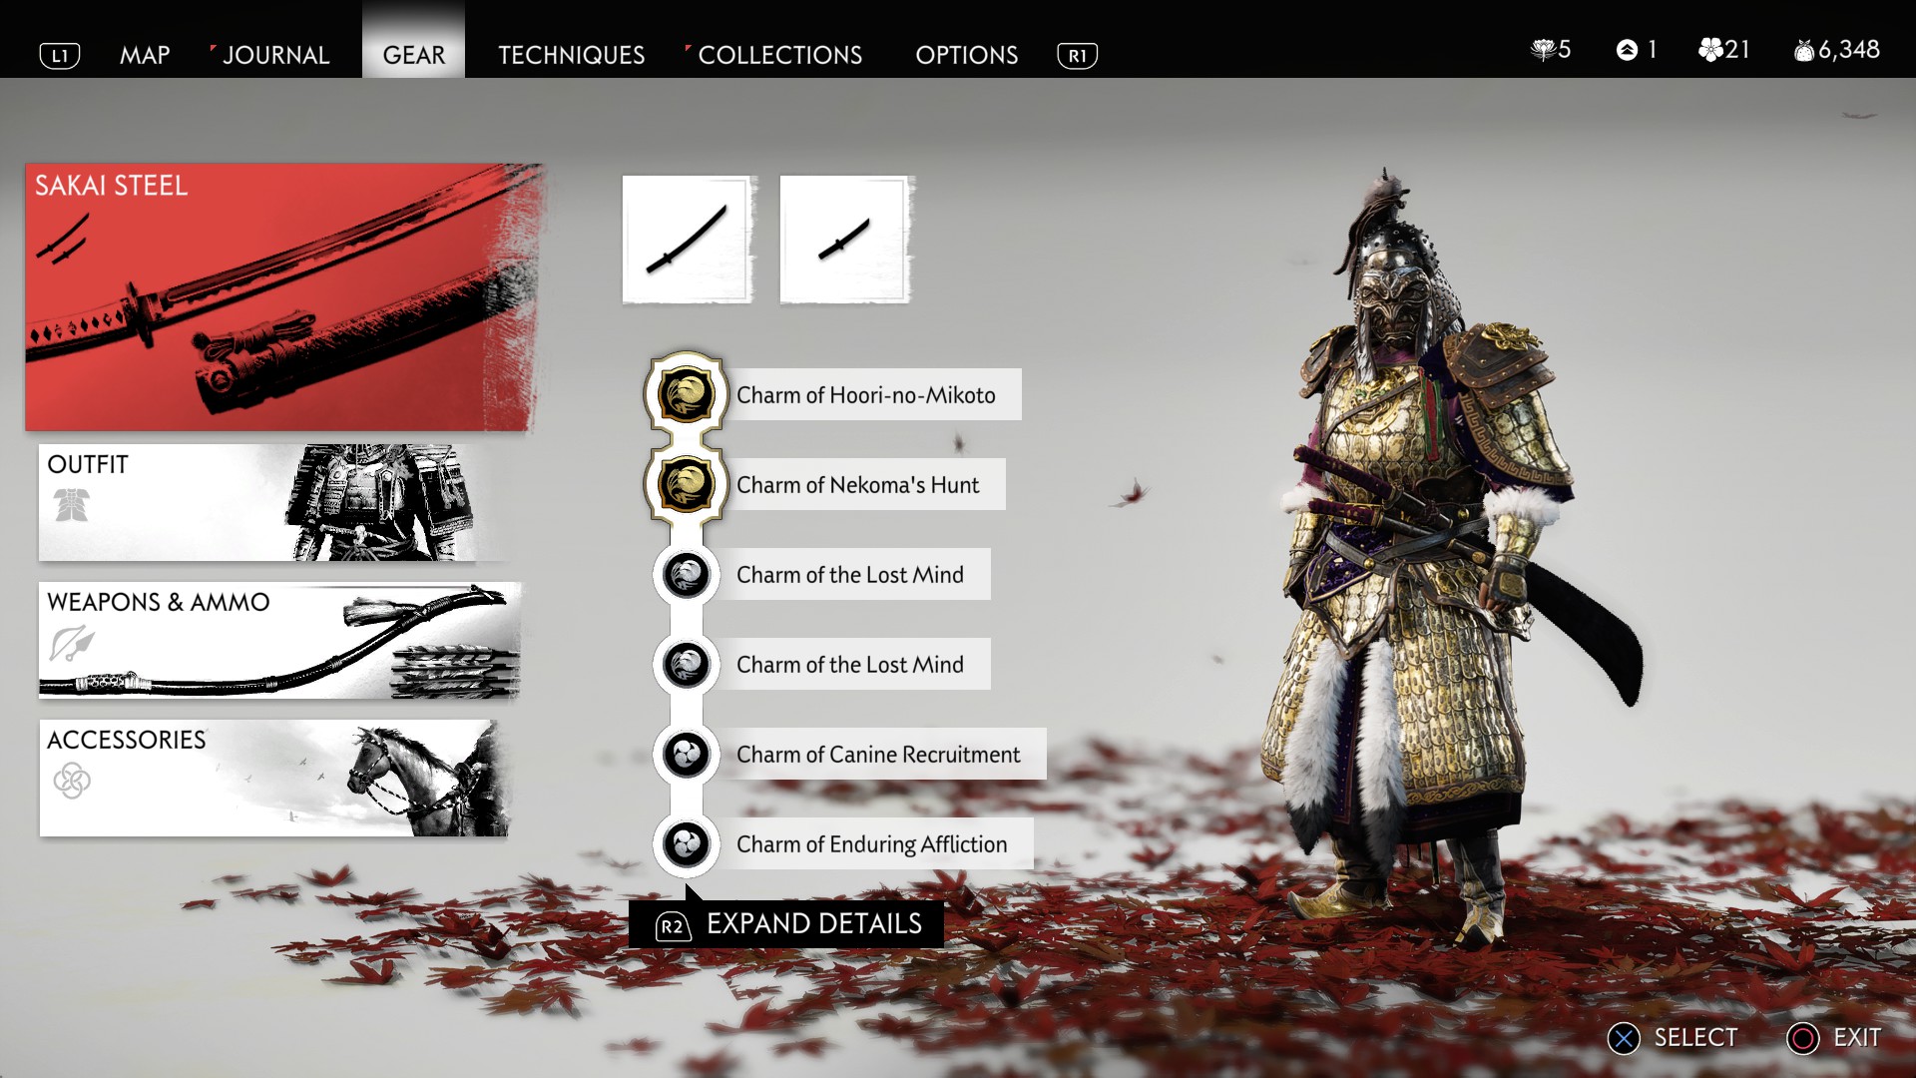Open the Map tab
The height and width of the screenshot is (1078, 1916).
click(145, 55)
